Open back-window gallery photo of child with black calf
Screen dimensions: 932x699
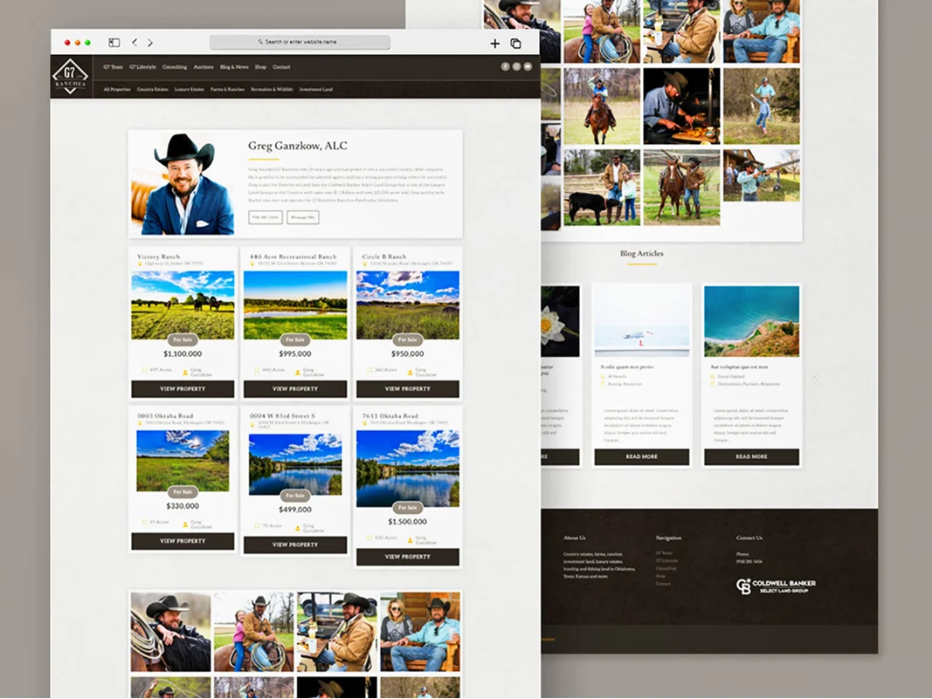click(602, 188)
